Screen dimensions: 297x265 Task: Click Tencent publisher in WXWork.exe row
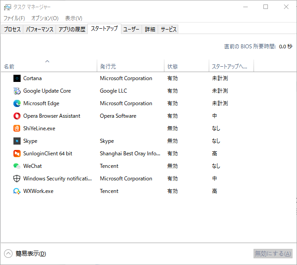(109, 191)
